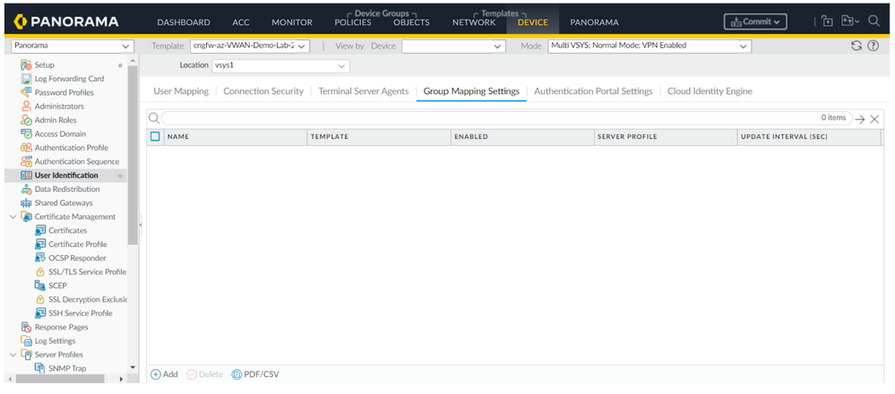The image size is (895, 394).
Task: Open Administrators from the sidebar
Action: (59, 107)
